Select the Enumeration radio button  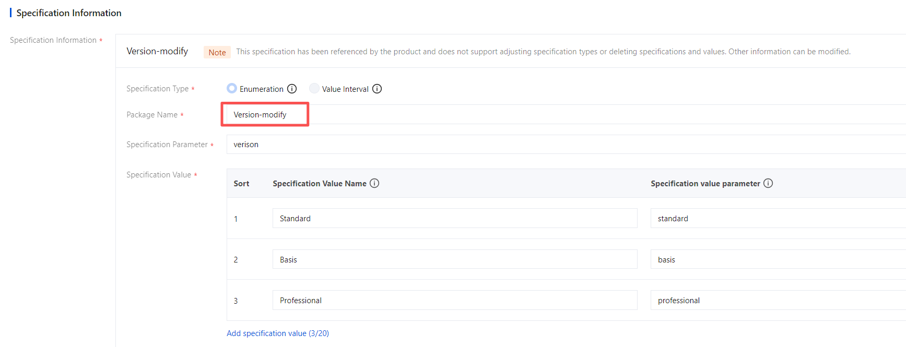232,88
